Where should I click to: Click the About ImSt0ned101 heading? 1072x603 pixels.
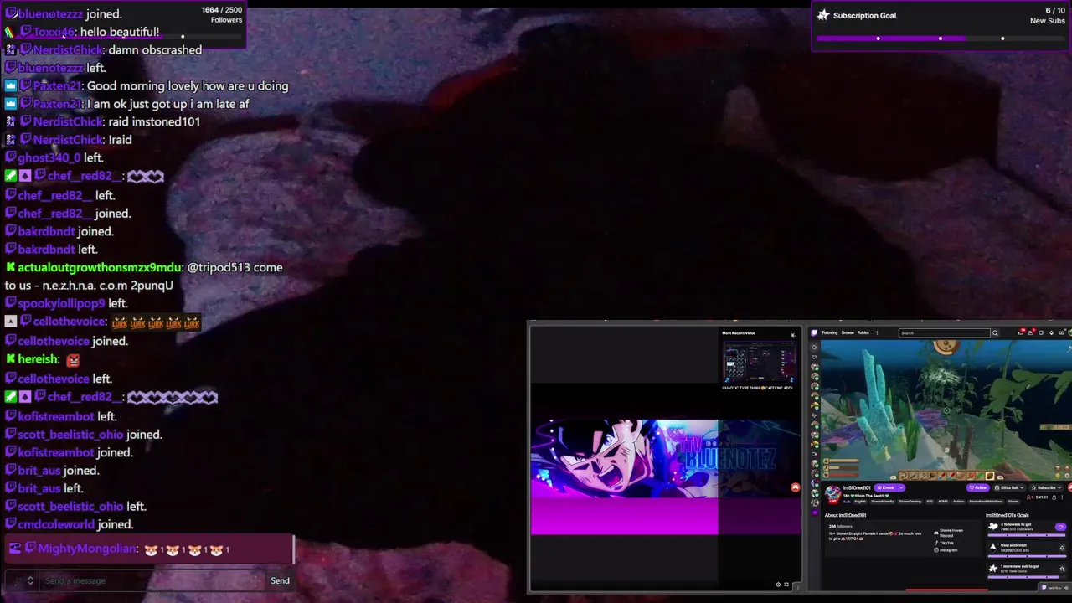pos(845,515)
